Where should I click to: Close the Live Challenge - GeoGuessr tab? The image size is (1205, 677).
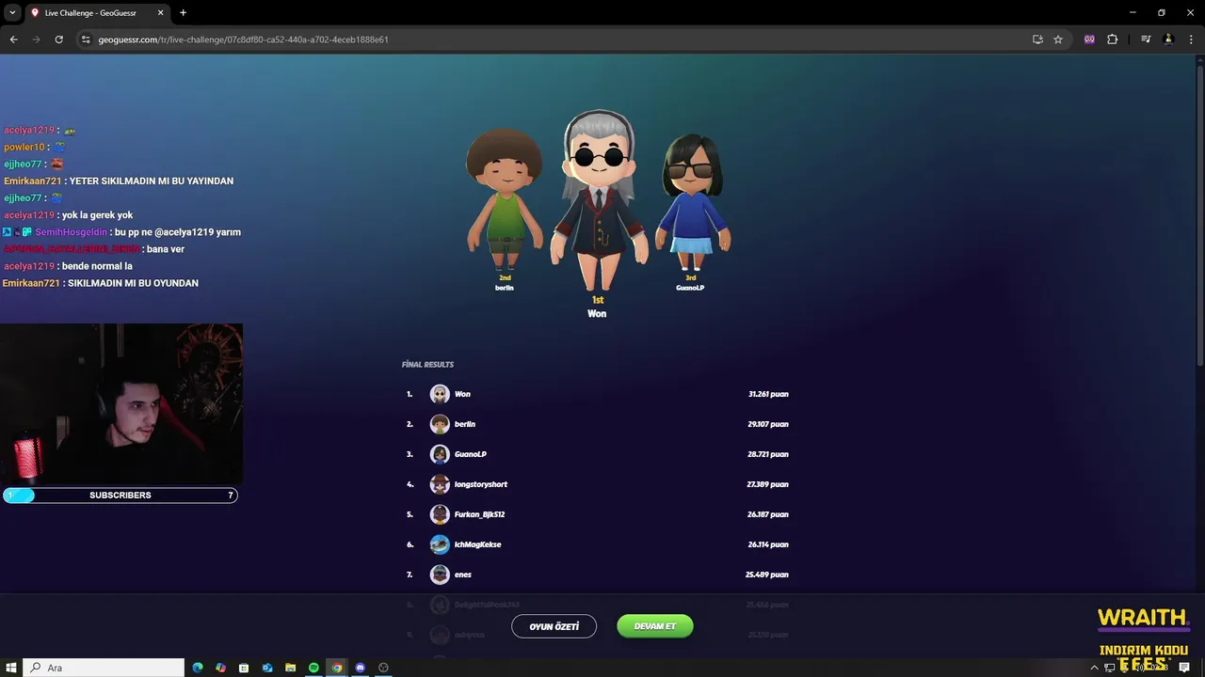point(160,13)
